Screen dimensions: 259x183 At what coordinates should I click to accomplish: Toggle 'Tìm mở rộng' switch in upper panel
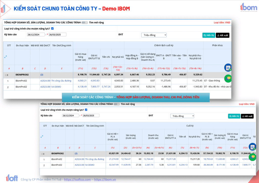coord(85,22)
